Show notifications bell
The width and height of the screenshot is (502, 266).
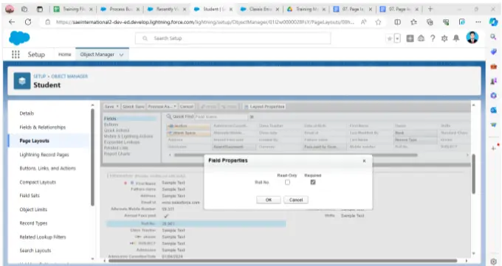coord(456,38)
